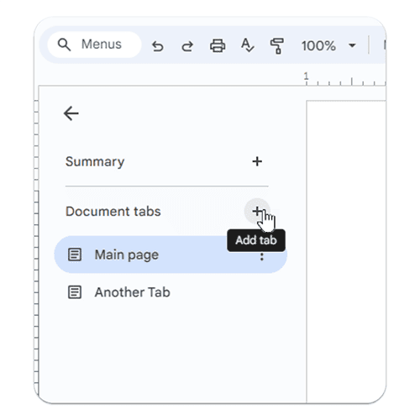Click the Summary heading text
Image resolution: width=420 pixels, height=420 pixels.
coord(95,162)
